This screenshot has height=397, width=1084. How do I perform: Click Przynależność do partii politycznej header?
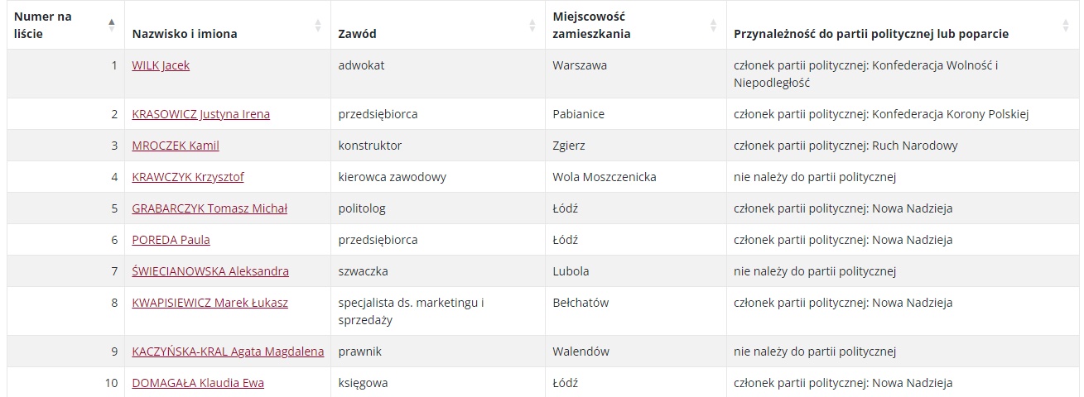pos(871,34)
